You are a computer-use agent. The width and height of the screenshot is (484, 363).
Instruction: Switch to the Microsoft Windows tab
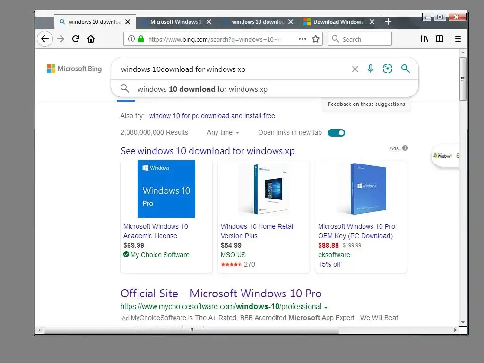point(176,22)
